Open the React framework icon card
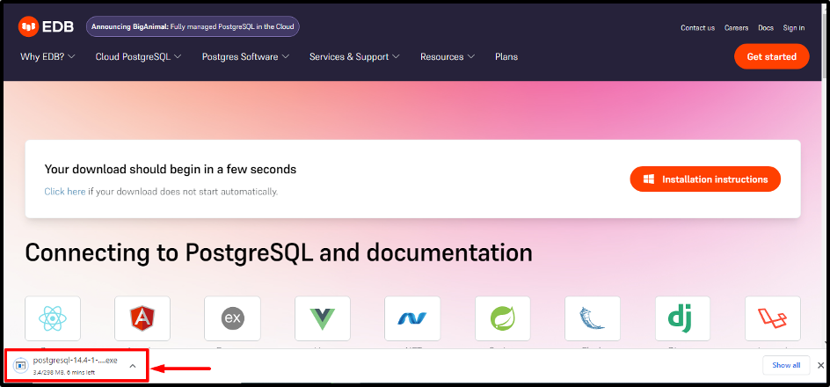Screen dimensions: 830x387 pyautogui.click(x=53, y=318)
